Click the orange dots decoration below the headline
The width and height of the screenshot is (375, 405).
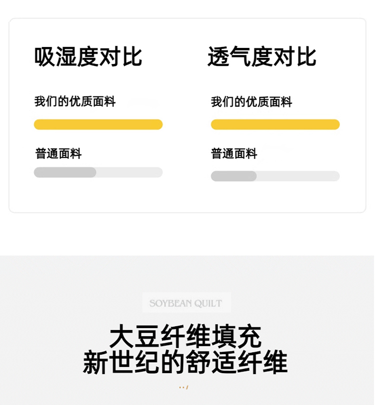click(x=183, y=388)
